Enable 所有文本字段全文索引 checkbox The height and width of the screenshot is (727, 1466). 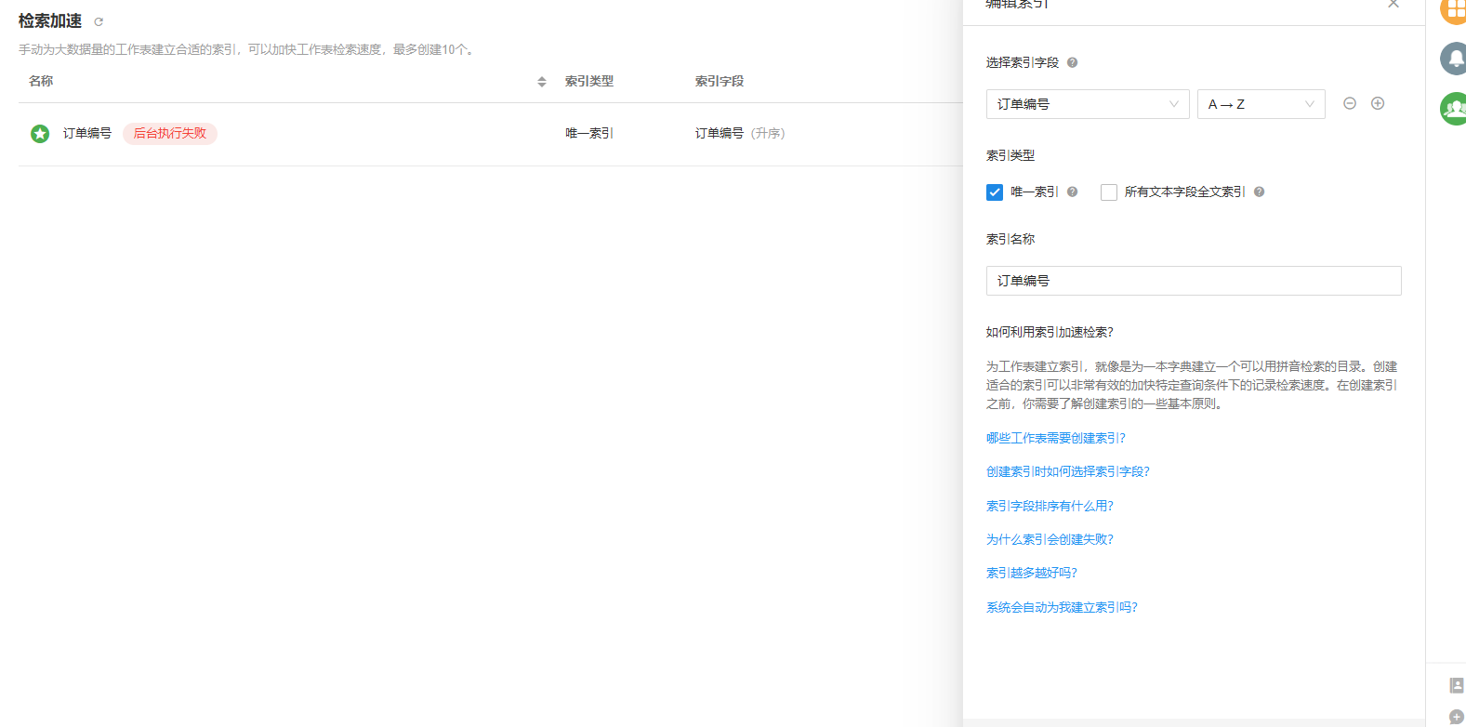(x=1109, y=192)
